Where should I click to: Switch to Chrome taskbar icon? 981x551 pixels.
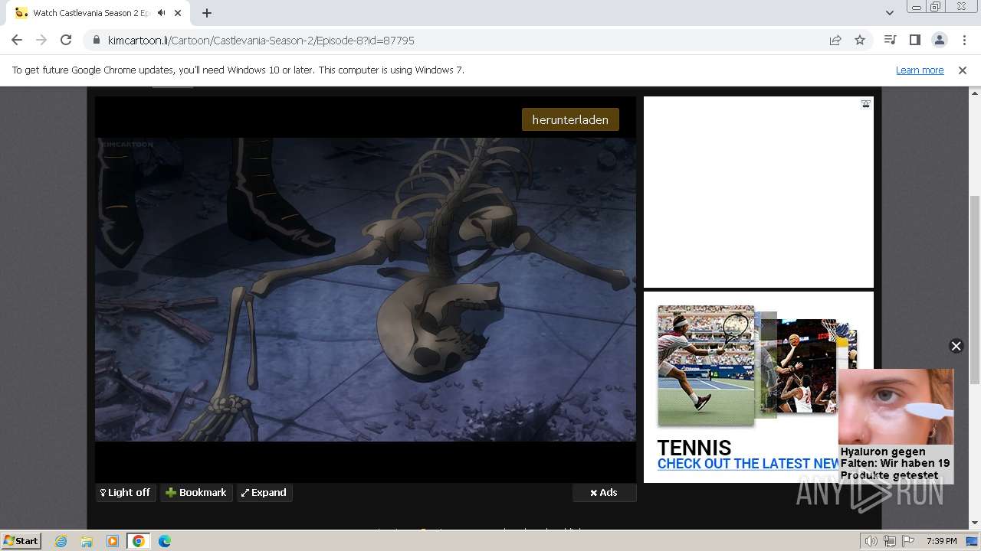(139, 541)
